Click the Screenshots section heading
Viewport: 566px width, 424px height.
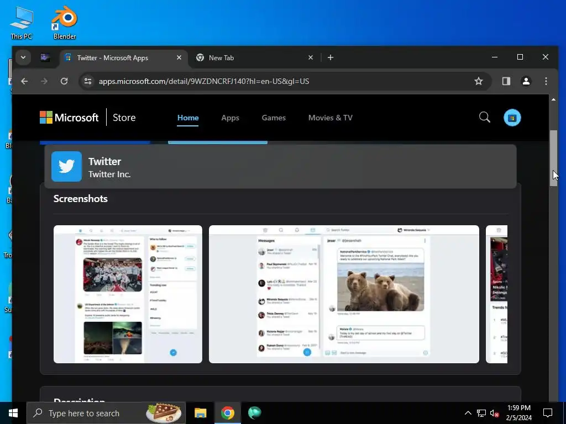pyautogui.click(x=81, y=199)
